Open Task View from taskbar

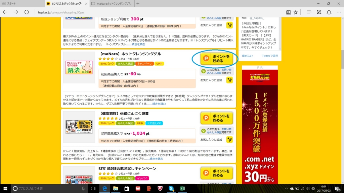[93, 188]
